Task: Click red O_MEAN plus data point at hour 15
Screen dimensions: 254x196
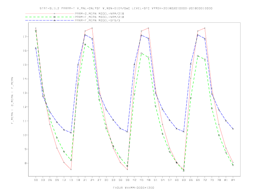Action: (71, 169)
